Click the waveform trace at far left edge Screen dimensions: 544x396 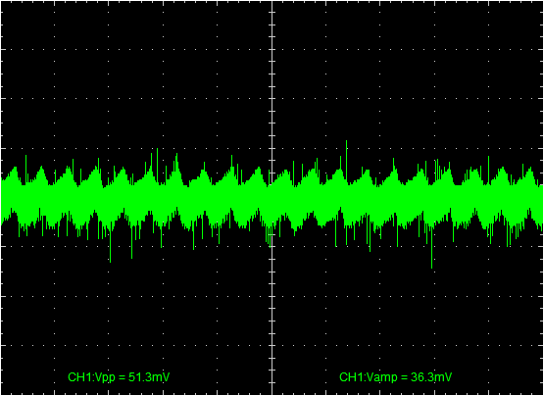pos(3,201)
